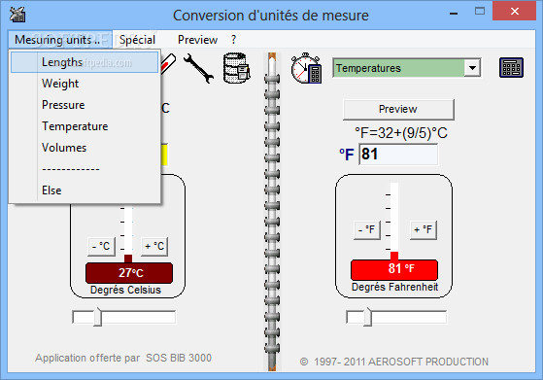The height and width of the screenshot is (380, 543).
Task: Click the stopwatch calculator icon
Action: 306,68
